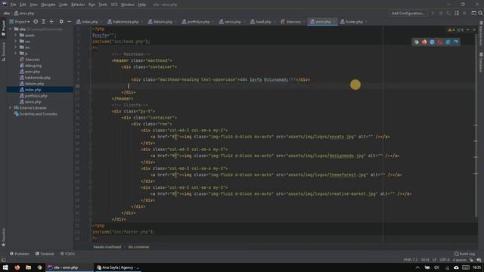Open in Safari browser icon in editor
Viewport: 484px width, 272px height.
coord(432,42)
